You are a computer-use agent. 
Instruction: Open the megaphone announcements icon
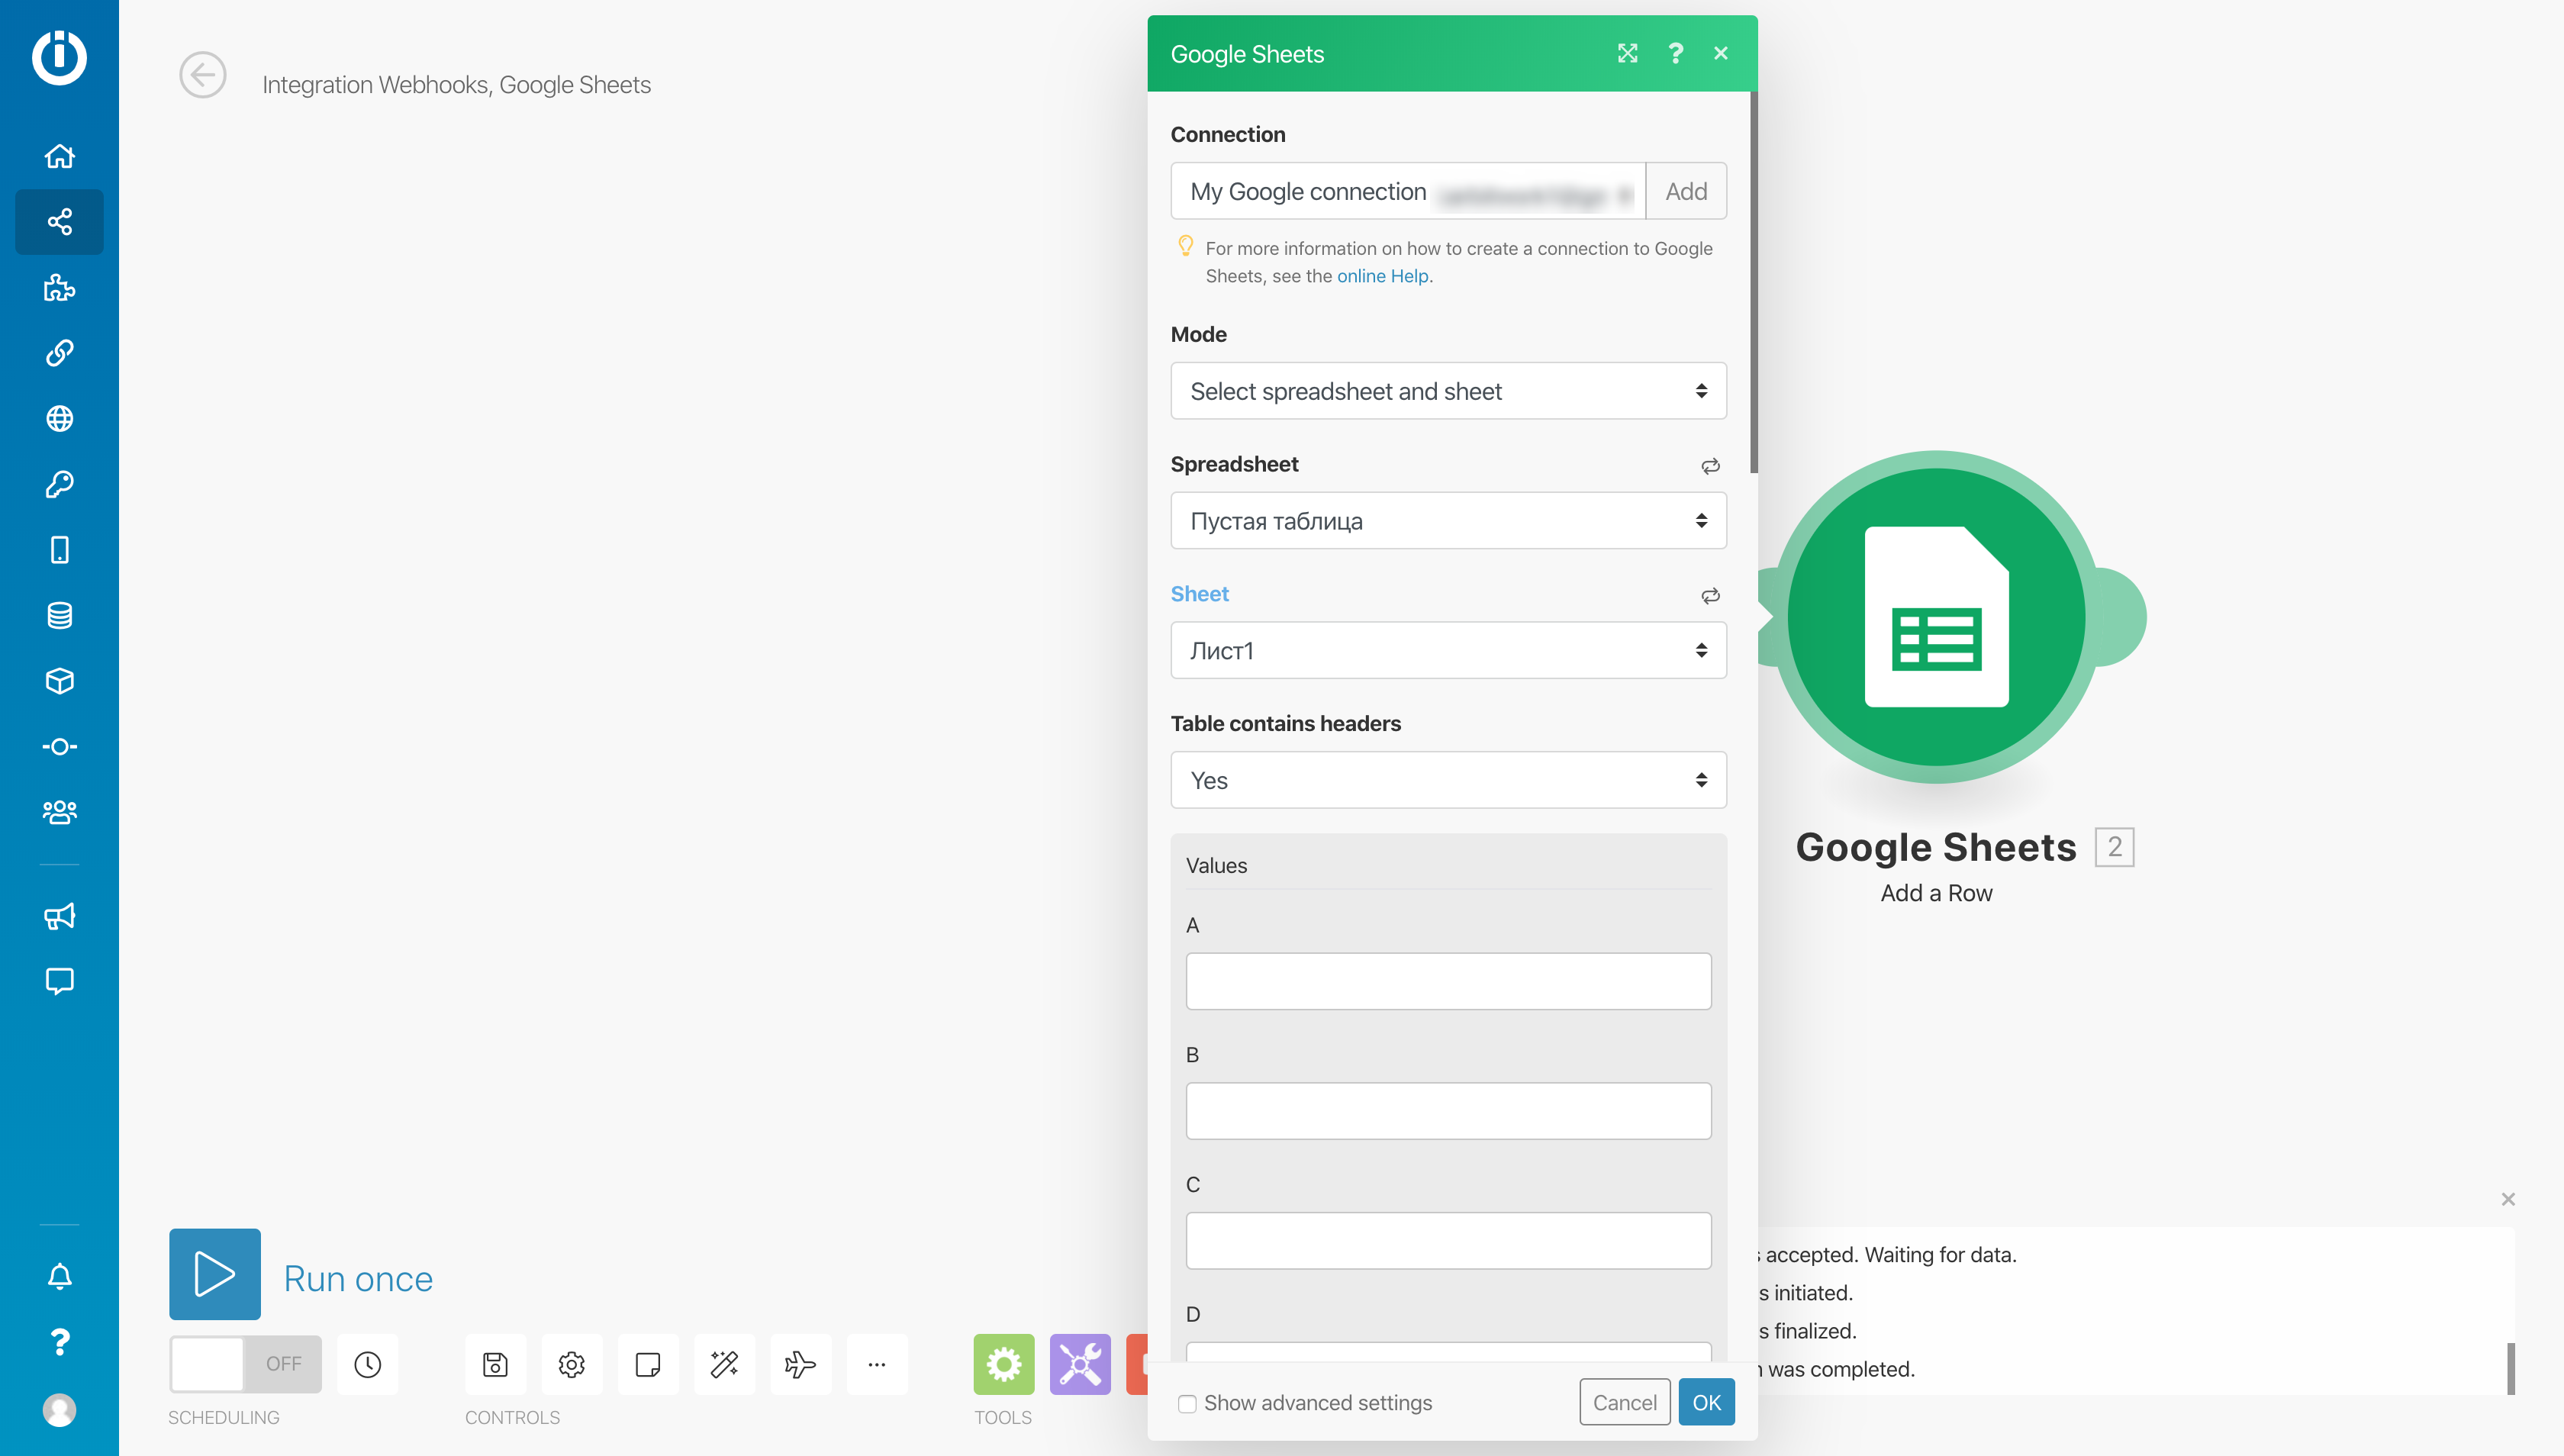pos(59,916)
